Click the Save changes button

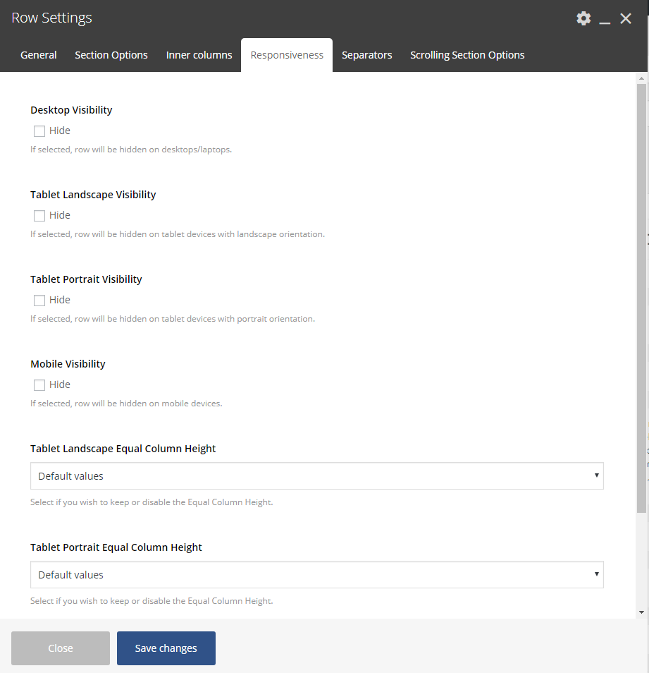click(166, 648)
